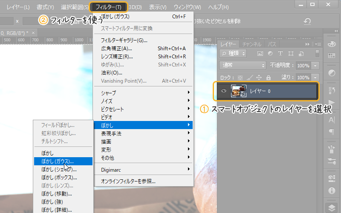Expand the ピクセレート submenu

point(144,109)
